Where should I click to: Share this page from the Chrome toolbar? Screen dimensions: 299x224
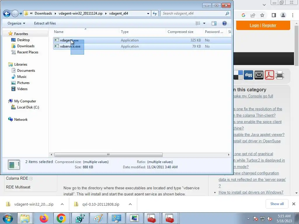(x=253, y=15)
